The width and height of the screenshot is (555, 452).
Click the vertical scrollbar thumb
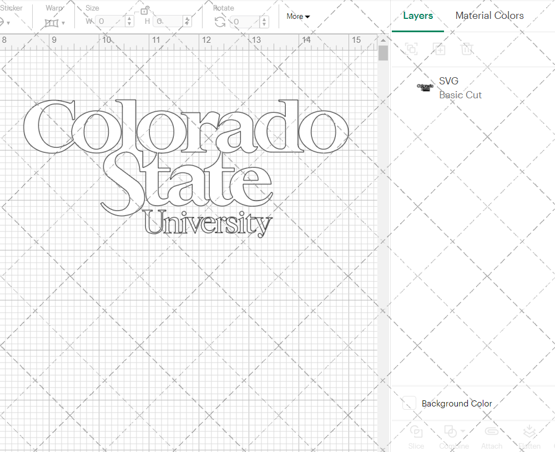pyautogui.click(x=383, y=53)
